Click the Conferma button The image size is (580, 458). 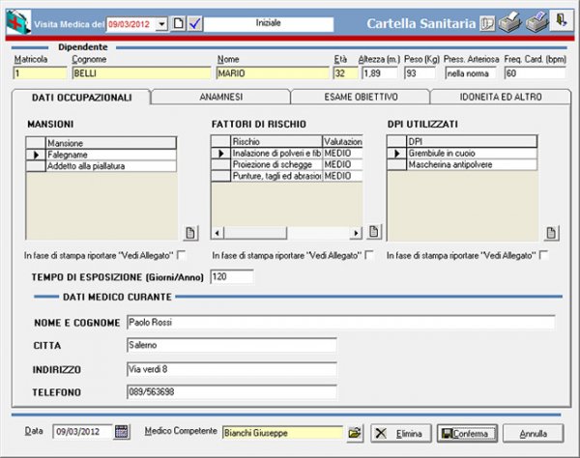click(468, 432)
